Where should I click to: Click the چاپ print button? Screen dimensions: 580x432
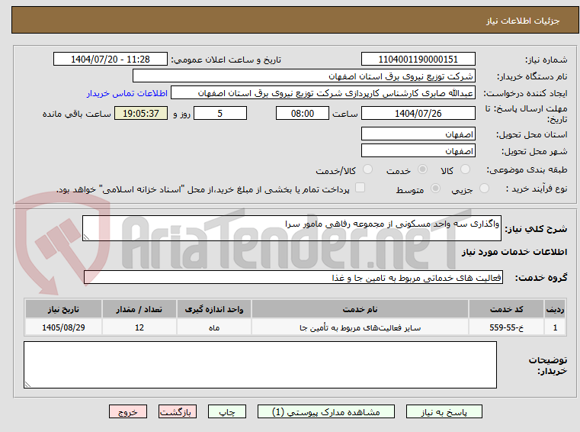[227, 411]
